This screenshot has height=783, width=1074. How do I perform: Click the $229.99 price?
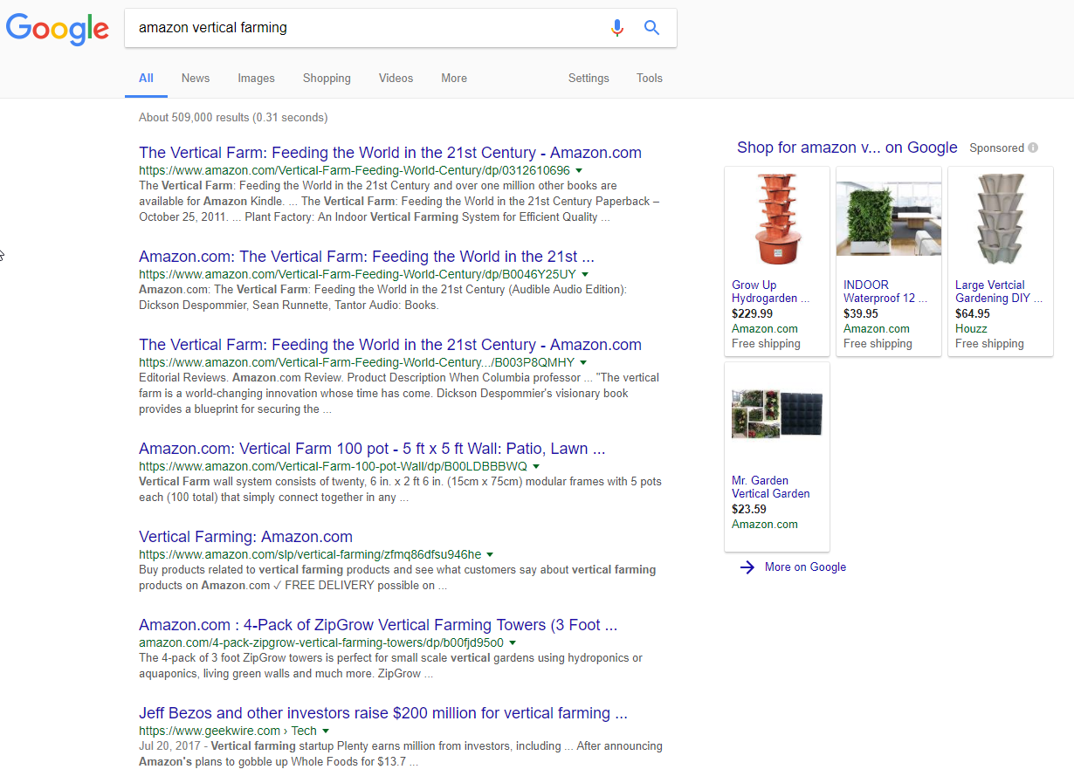click(x=752, y=314)
